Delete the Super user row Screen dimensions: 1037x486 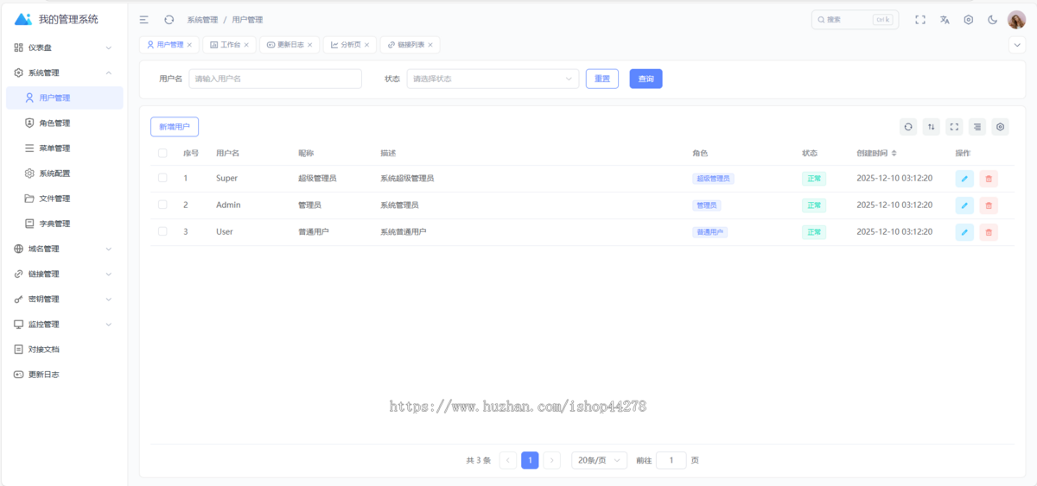point(989,179)
